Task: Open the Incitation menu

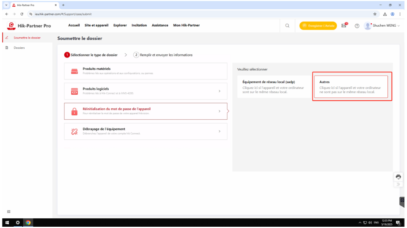Action: click(139, 25)
